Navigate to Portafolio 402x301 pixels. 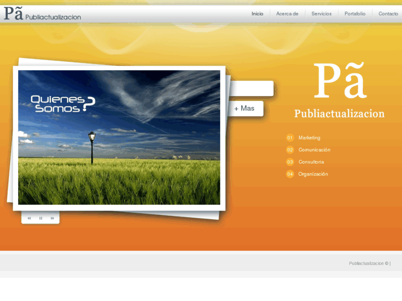point(355,14)
